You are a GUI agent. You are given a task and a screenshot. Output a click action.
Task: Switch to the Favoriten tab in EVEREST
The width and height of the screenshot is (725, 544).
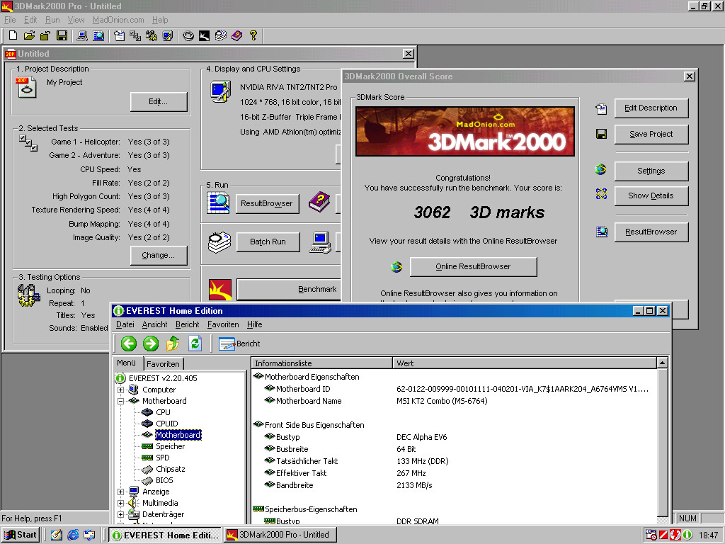point(163,364)
